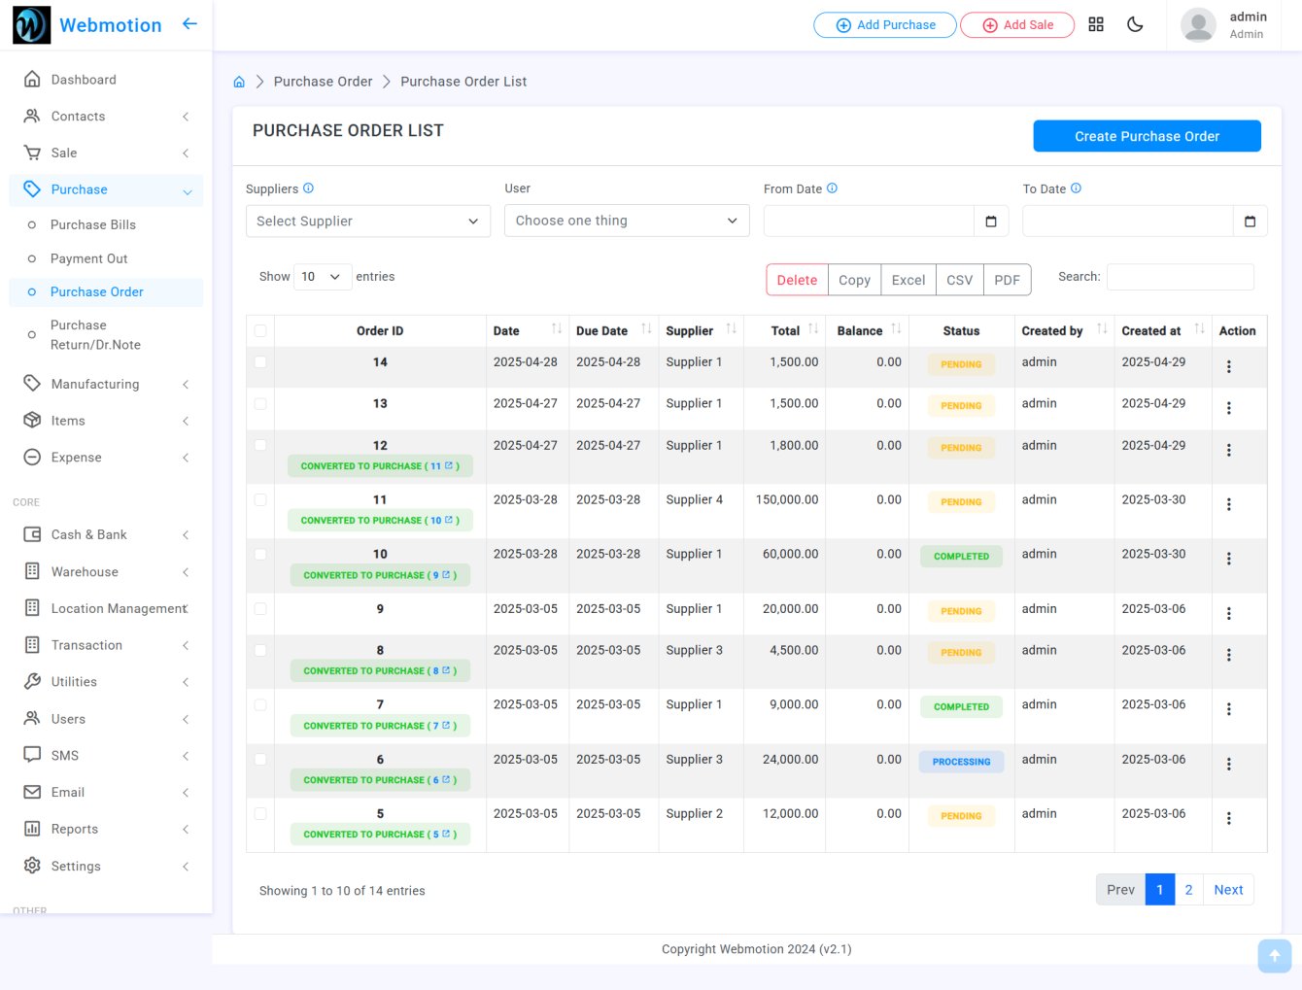
Task: Check the checkbox for order 5
Action: tap(259, 815)
